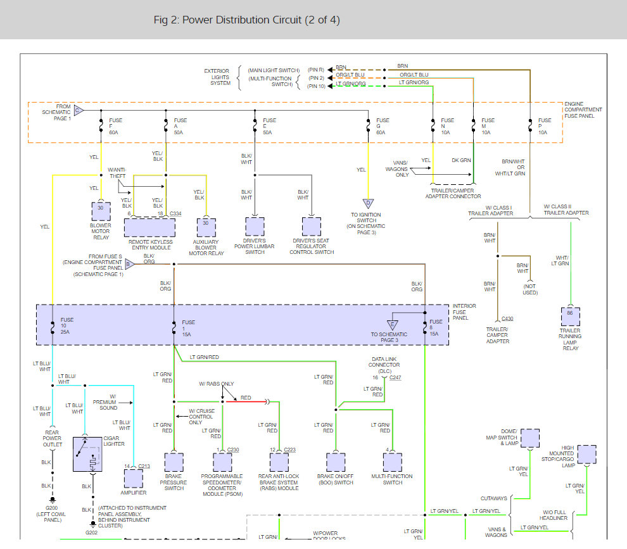This screenshot has width=627, height=549.
Task: Click the Brake On/Off (BOO) Switch box
Action: tap(336, 462)
